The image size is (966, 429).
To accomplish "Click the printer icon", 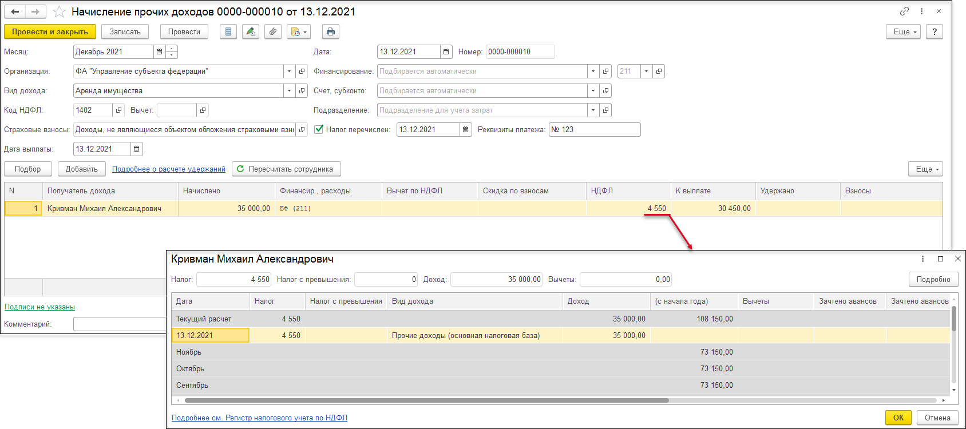I will [331, 32].
